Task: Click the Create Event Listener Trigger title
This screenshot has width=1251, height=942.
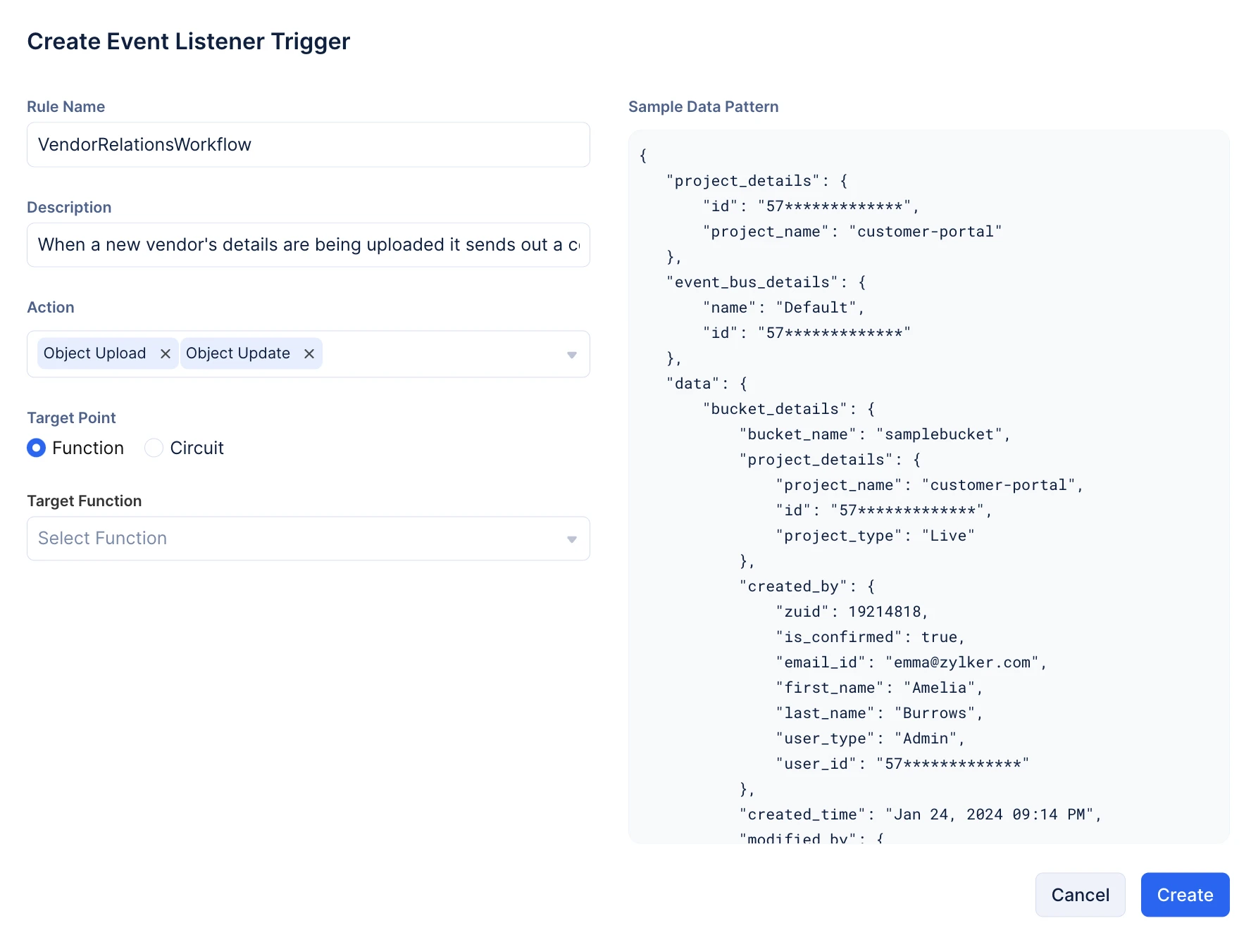Action: 189,42
